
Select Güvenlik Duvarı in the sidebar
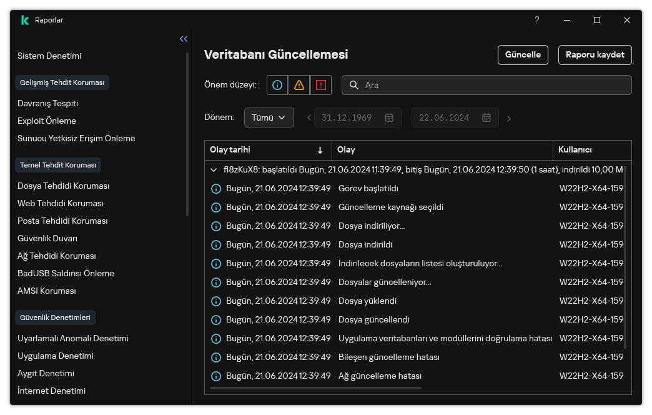(47, 238)
